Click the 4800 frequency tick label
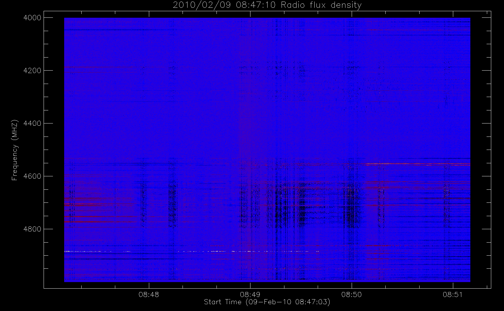The height and width of the screenshot is (311, 504). click(x=32, y=229)
